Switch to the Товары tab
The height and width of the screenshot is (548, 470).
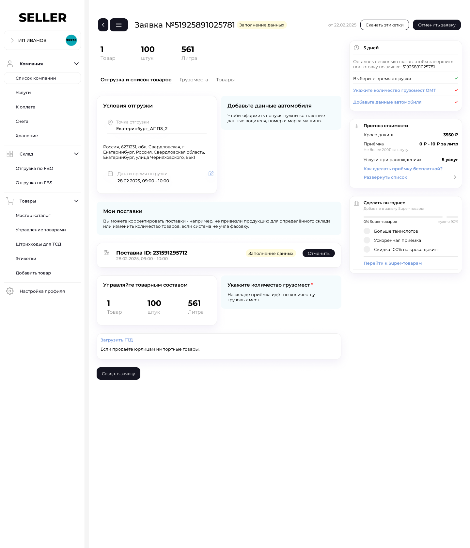point(225,80)
